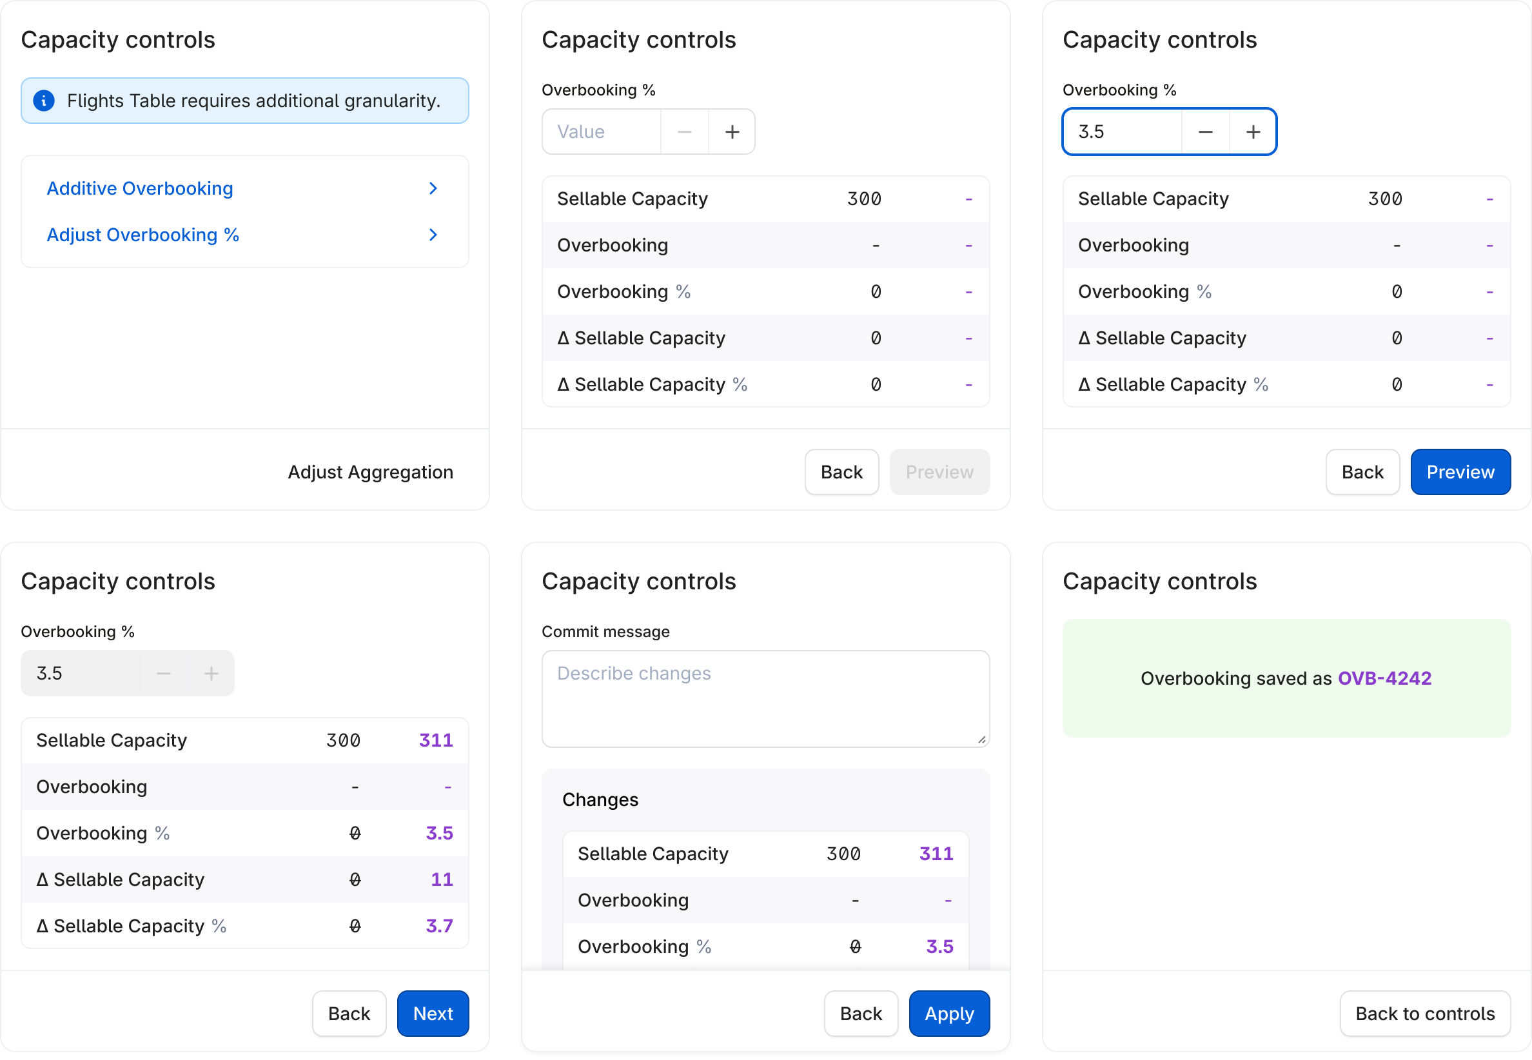This screenshot has height=1060, width=1532.
Task: Click Back next to the blue Preview button
Action: 1362,472
